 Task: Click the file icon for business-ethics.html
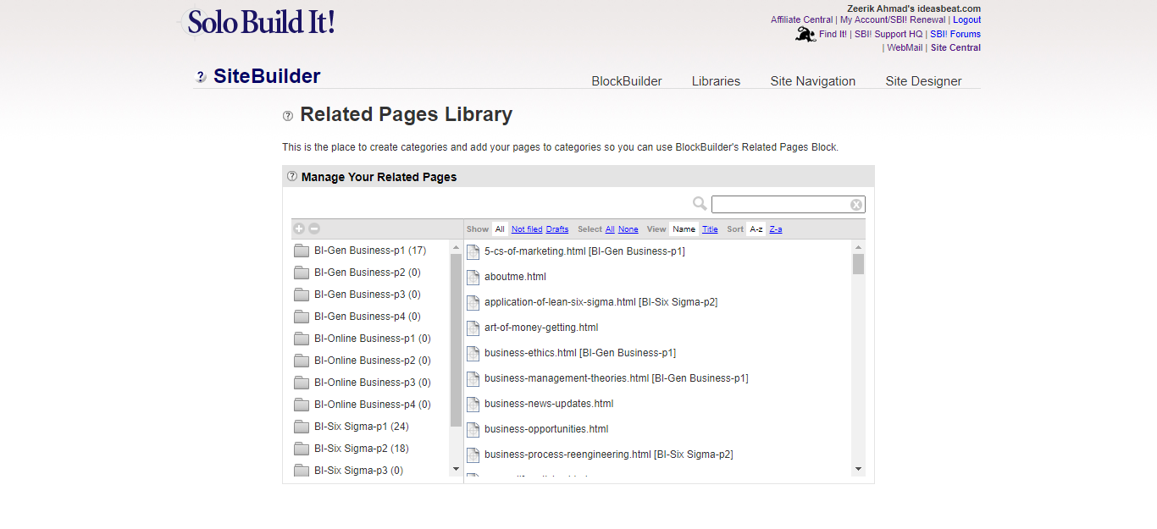pos(473,353)
